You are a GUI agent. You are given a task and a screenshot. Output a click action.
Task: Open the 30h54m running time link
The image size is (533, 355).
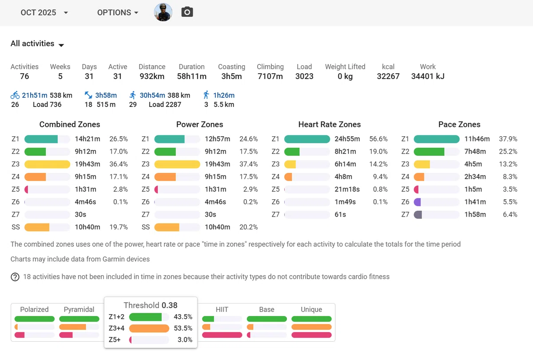coord(152,95)
